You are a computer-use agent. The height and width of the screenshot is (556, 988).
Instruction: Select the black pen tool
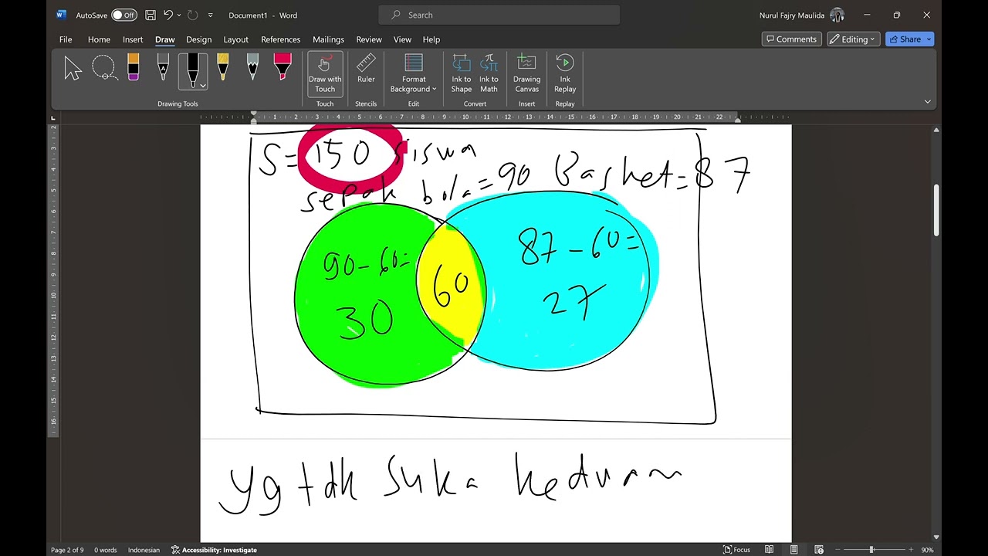(x=192, y=68)
